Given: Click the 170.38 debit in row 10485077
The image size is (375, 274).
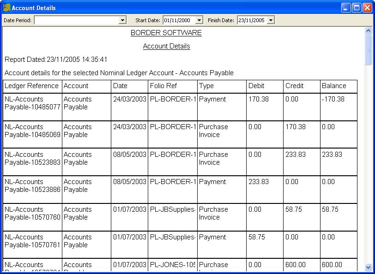Looking at the screenshot, I should click(259, 99).
